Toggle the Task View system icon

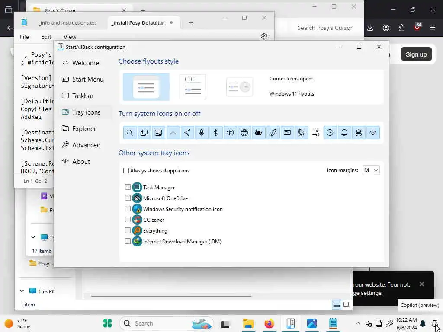(x=144, y=133)
